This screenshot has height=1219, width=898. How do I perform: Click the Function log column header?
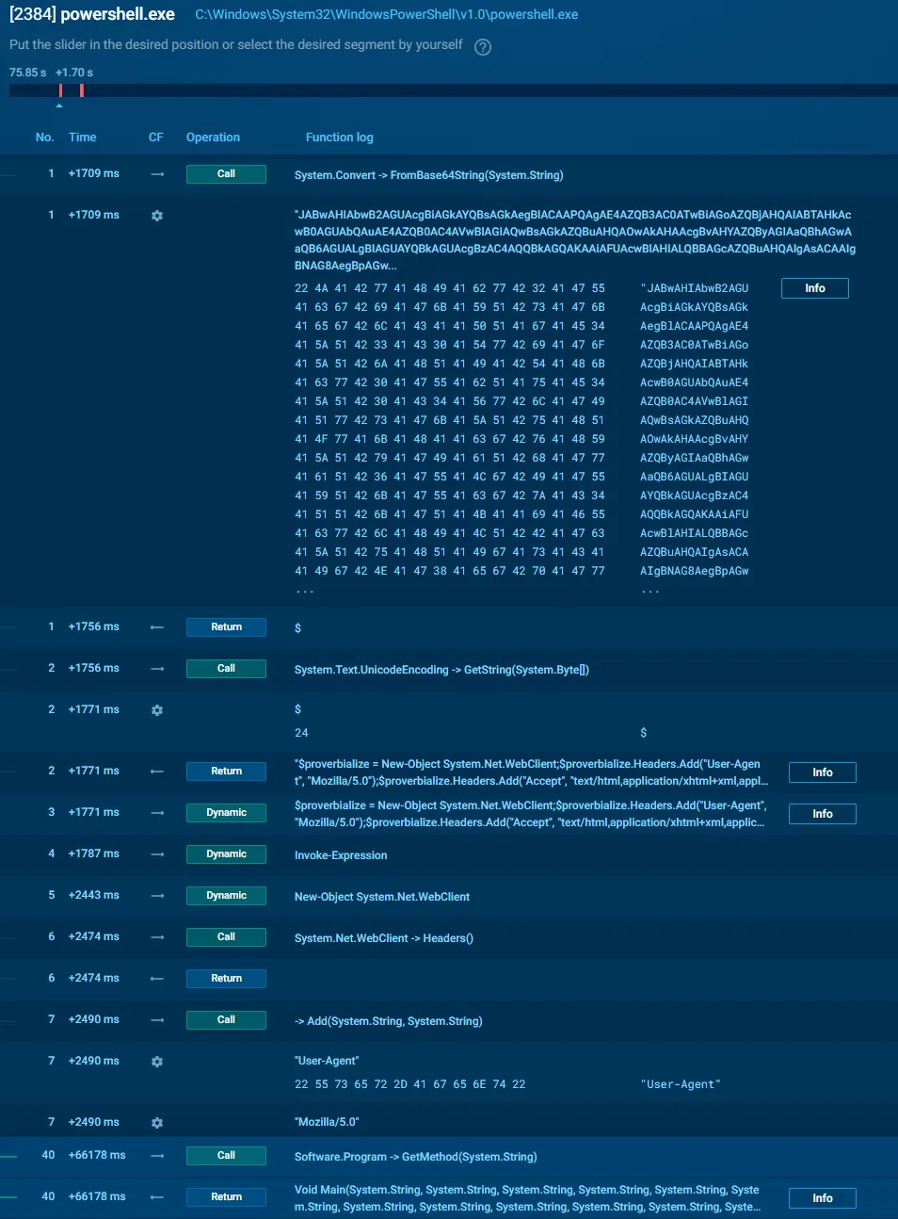[x=339, y=138]
